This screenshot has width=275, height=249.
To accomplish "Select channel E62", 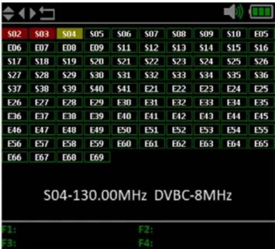I will (x=179, y=143).
